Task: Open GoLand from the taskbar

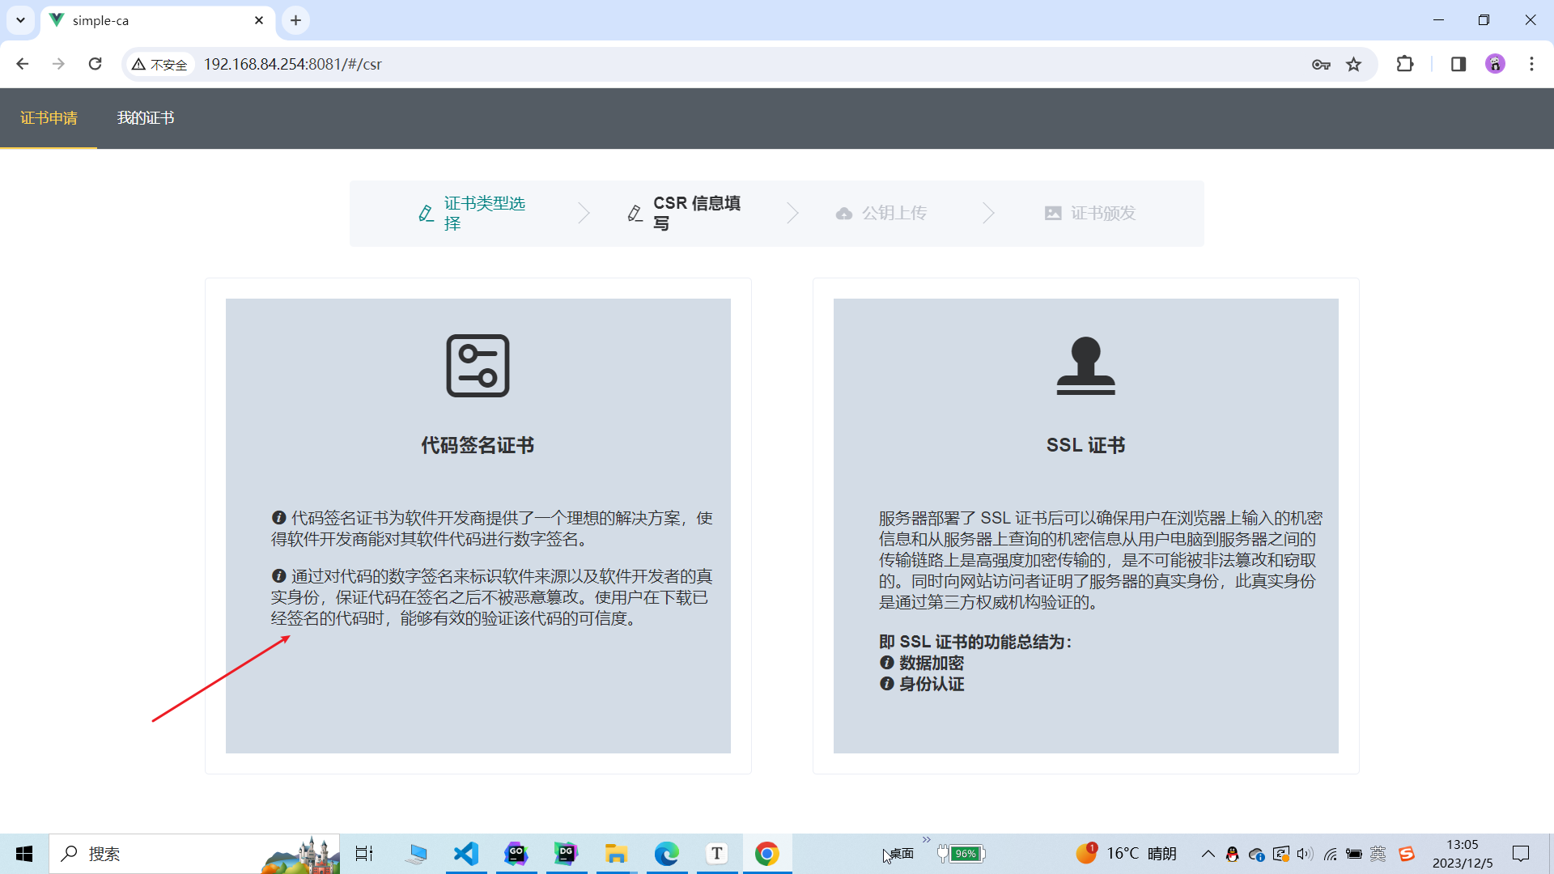Action: tap(516, 854)
